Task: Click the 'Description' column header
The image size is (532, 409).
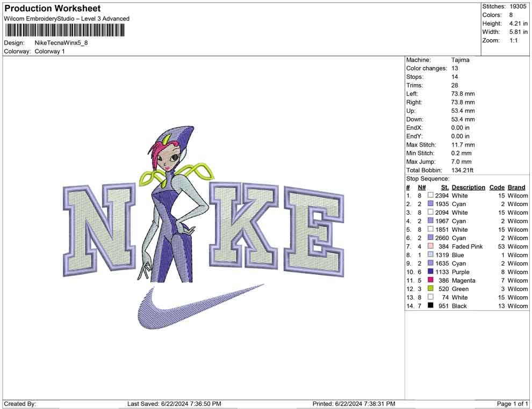Action: pyautogui.click(x=468, y=187)
